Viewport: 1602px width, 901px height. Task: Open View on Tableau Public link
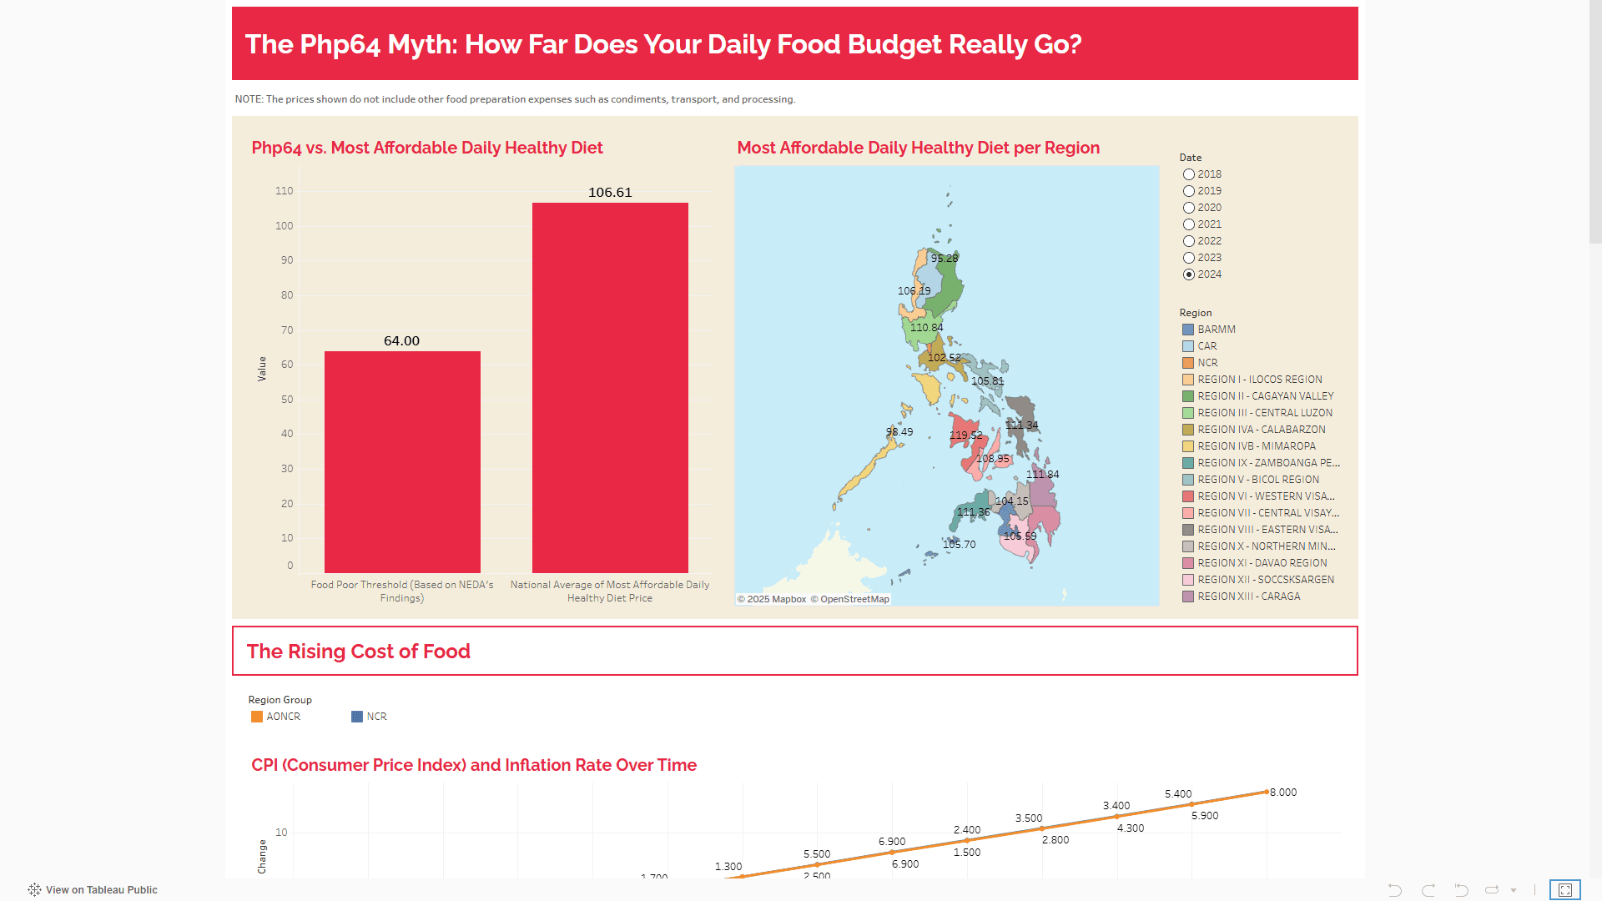101,890
